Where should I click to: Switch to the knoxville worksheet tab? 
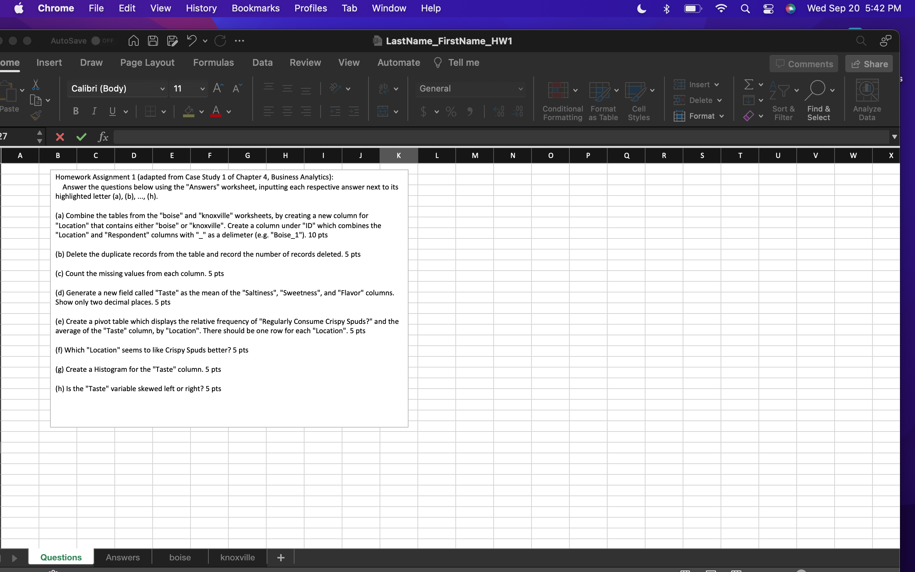click(237, 557)
